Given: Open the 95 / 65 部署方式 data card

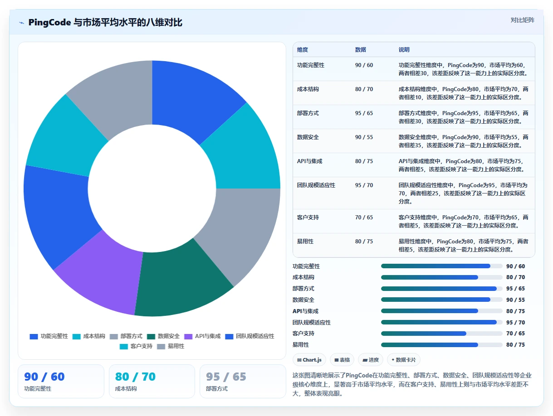Looking at the screenshot, I should (x=243, y=382).
